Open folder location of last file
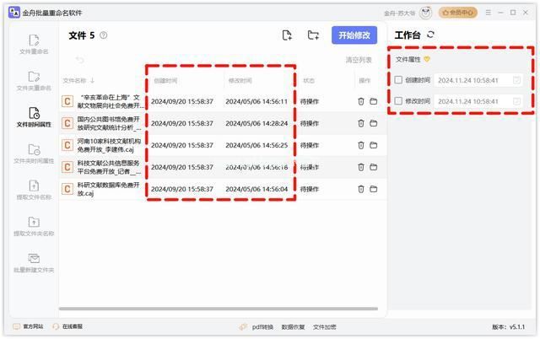Image resolution: width=540 pixels, height=339 pixels. [x=373, y=189]
